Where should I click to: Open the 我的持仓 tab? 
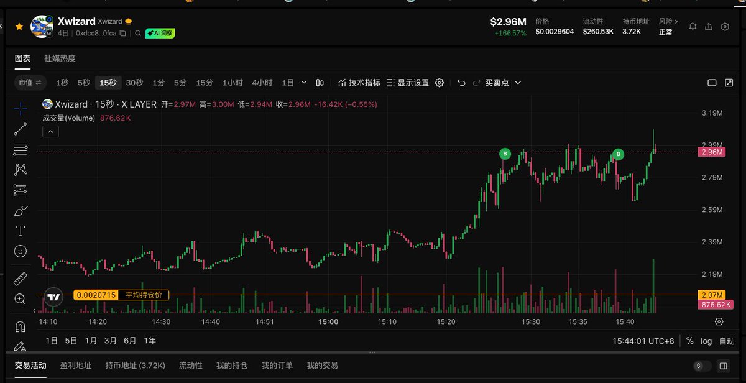click(232, 366)
